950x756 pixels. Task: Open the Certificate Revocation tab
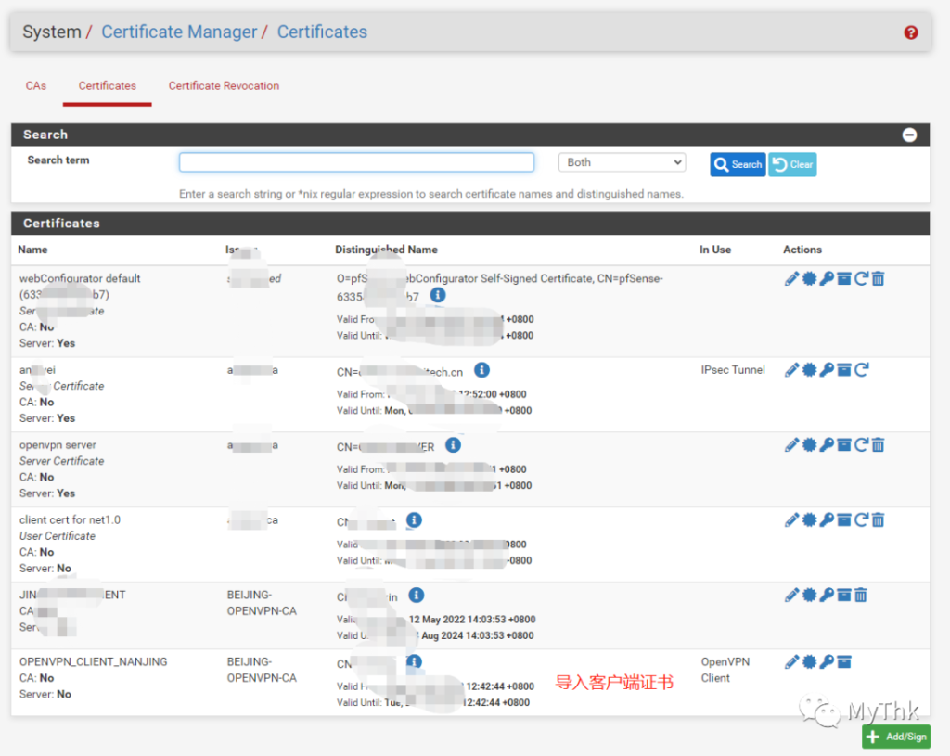(224, 85)
